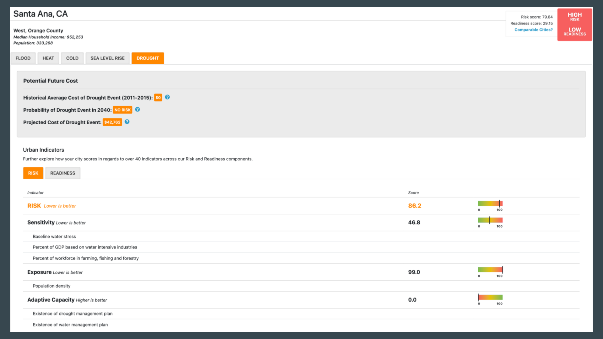Click the NO RISK probability badge

pos(122,110)
